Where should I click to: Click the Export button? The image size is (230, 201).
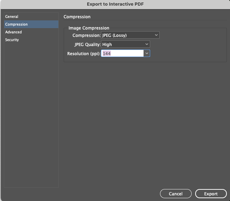[x=211, y=194]
